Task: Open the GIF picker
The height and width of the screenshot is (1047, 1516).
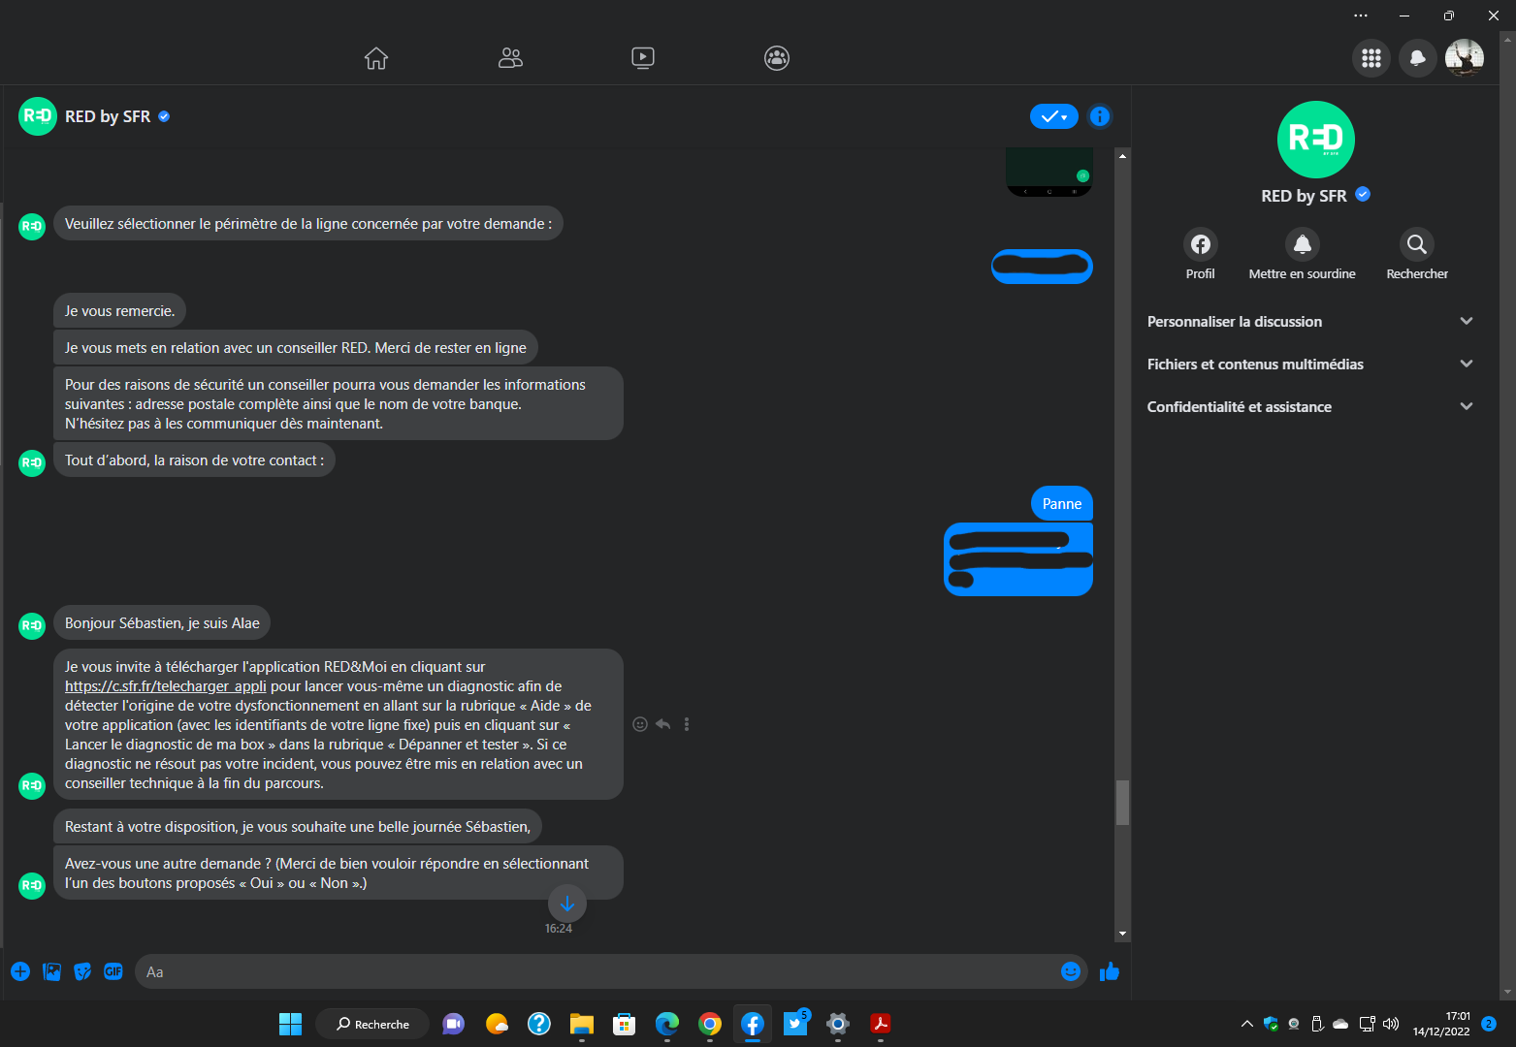Action: [x=113, y=971]
